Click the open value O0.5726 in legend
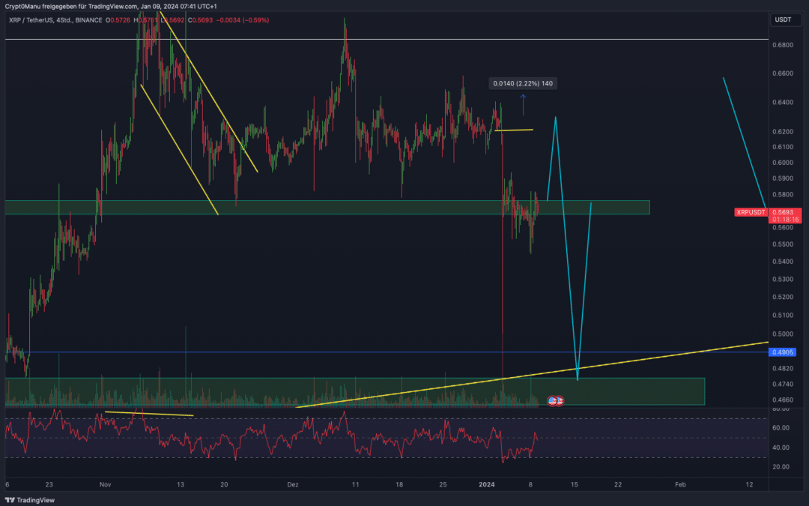809x506 pixels. (118, 20)
